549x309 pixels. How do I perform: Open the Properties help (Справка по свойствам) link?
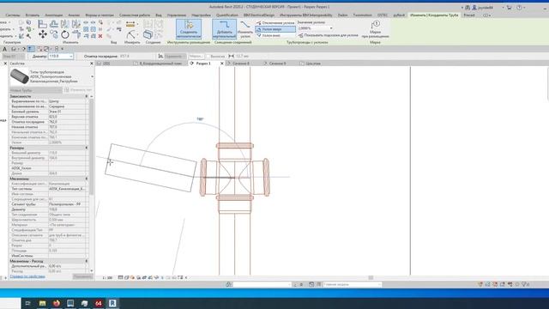click(x=27, y=276)
